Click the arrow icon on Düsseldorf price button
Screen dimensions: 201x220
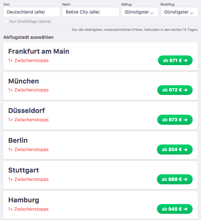point(185,120)
